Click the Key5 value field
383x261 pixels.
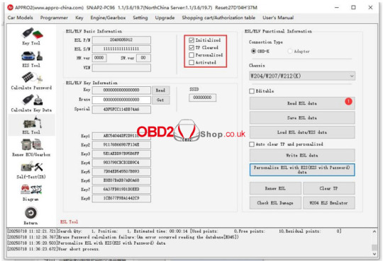[121, 172]
